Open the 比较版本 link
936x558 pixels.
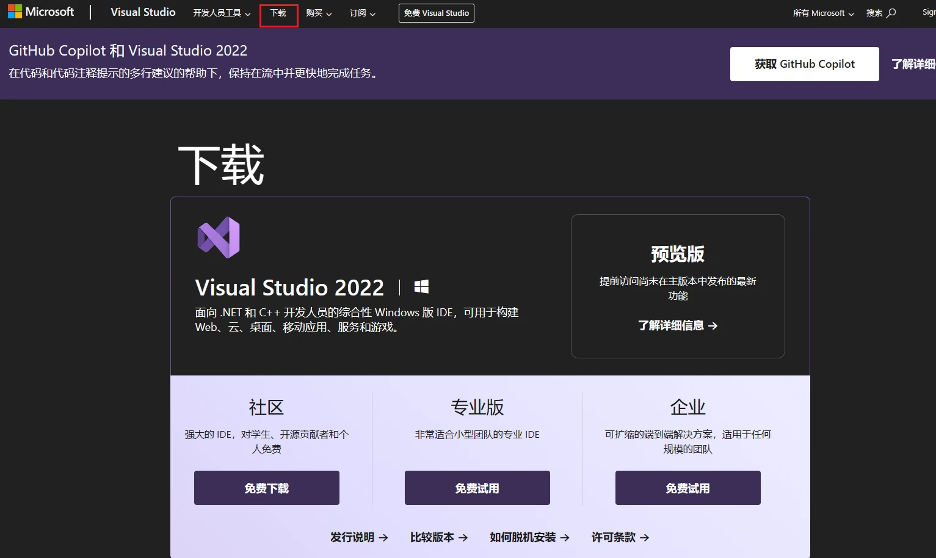click(x=439, y=537)
